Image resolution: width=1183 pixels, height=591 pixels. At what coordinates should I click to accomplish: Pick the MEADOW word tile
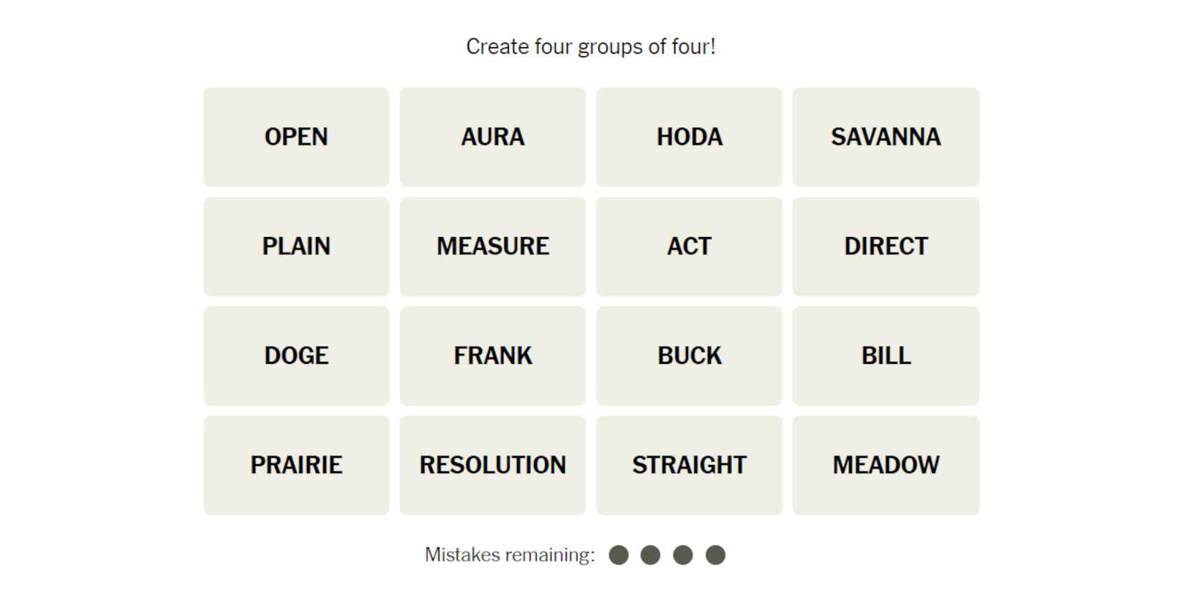(x=885, y=466)
